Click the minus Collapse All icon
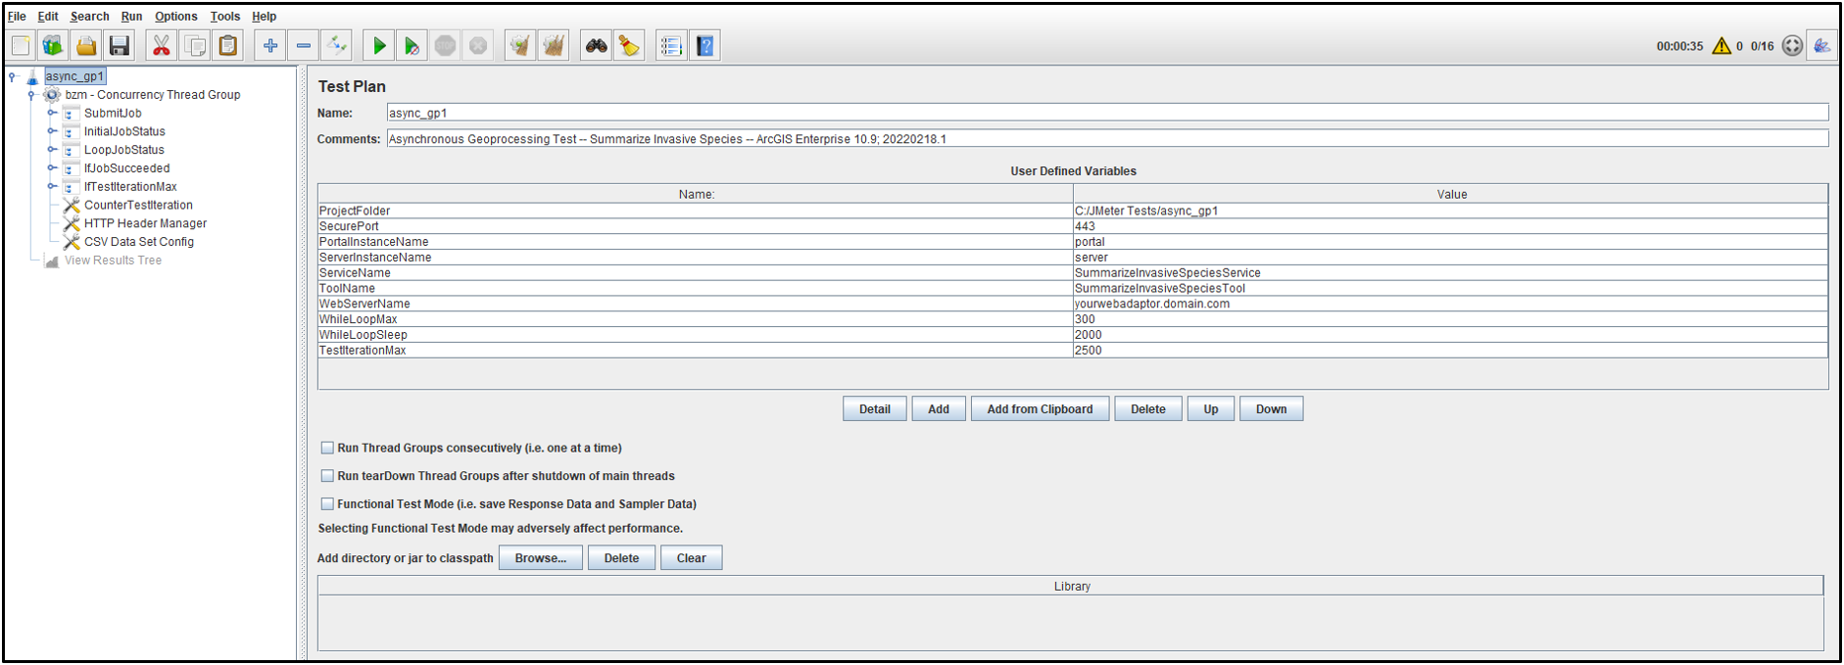 (304, 46)
